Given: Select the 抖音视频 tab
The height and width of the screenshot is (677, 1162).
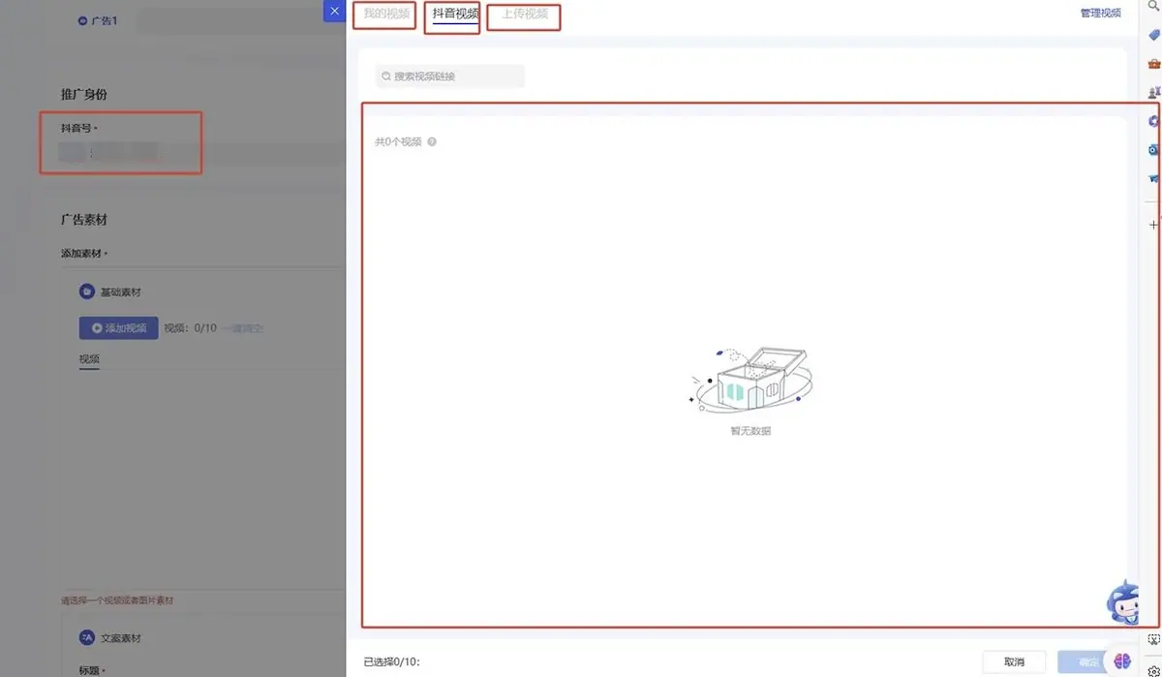Looking at the screenshot, I should pos(455,15).
